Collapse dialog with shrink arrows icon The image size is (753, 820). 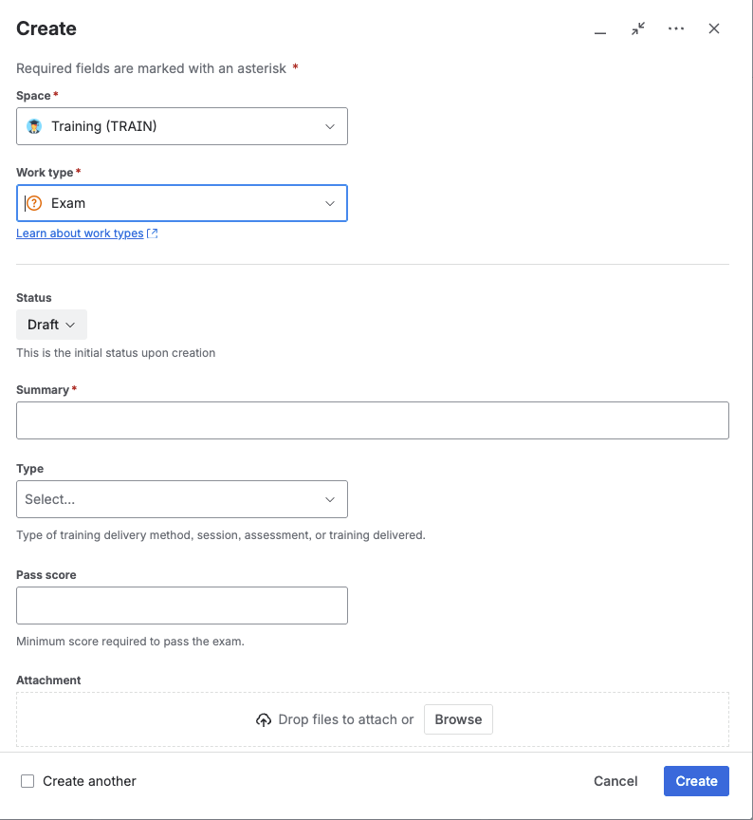(638, 28)
